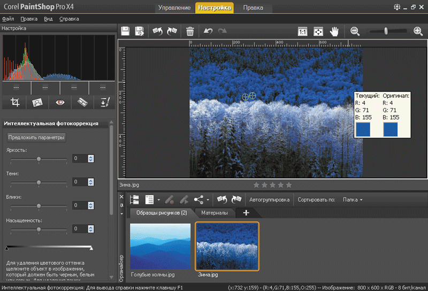Click the Предложить параметры button
Screen dimensions: 428x291
pyautogui.click(x=36, y=137)
